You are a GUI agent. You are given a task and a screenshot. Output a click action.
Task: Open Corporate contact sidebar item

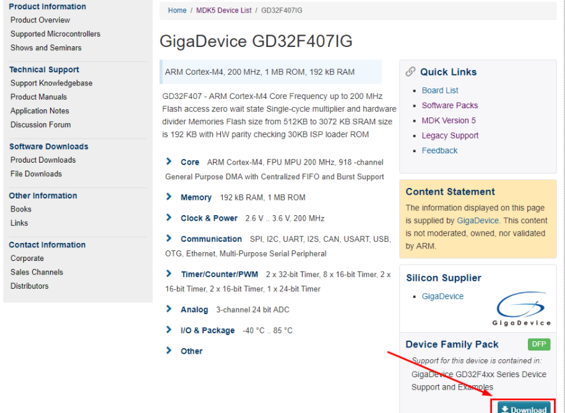(x=27, y=258)
